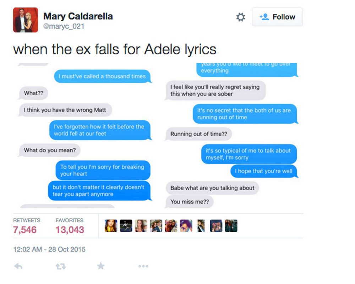The image size is (355, 284).
Task: Click the first liker avatar thumbnail
Action: (111, 226)
